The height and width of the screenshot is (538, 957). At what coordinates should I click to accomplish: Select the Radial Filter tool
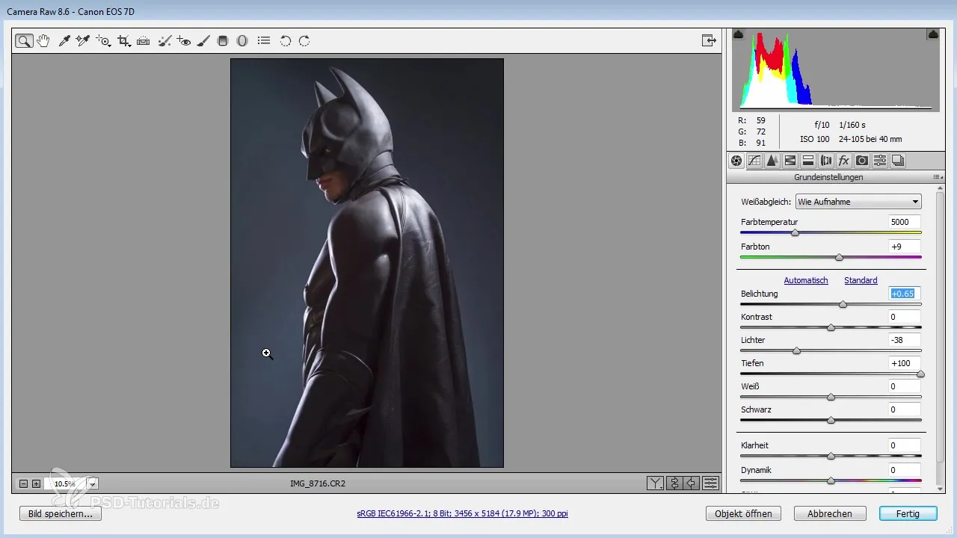(242, 41)
